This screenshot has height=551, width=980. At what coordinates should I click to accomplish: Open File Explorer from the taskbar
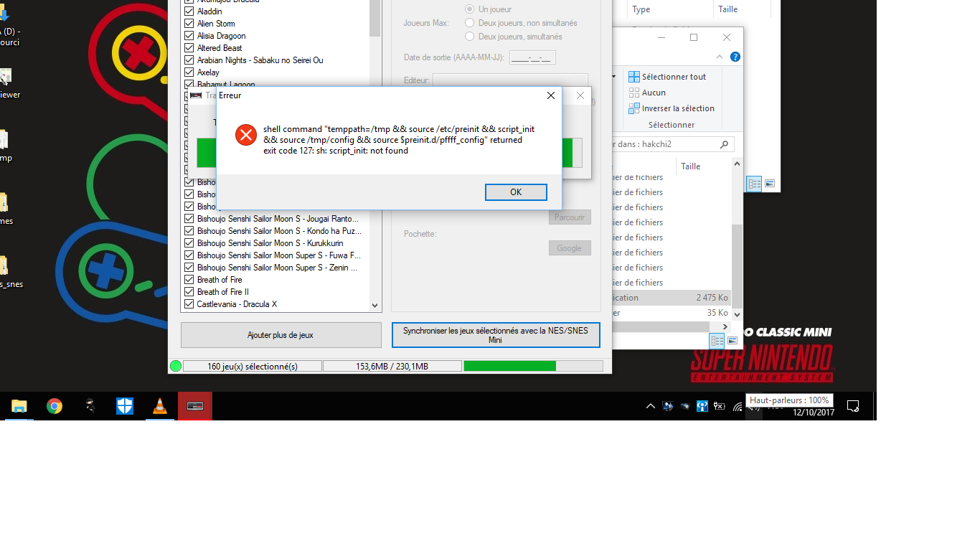click(19, 407)
